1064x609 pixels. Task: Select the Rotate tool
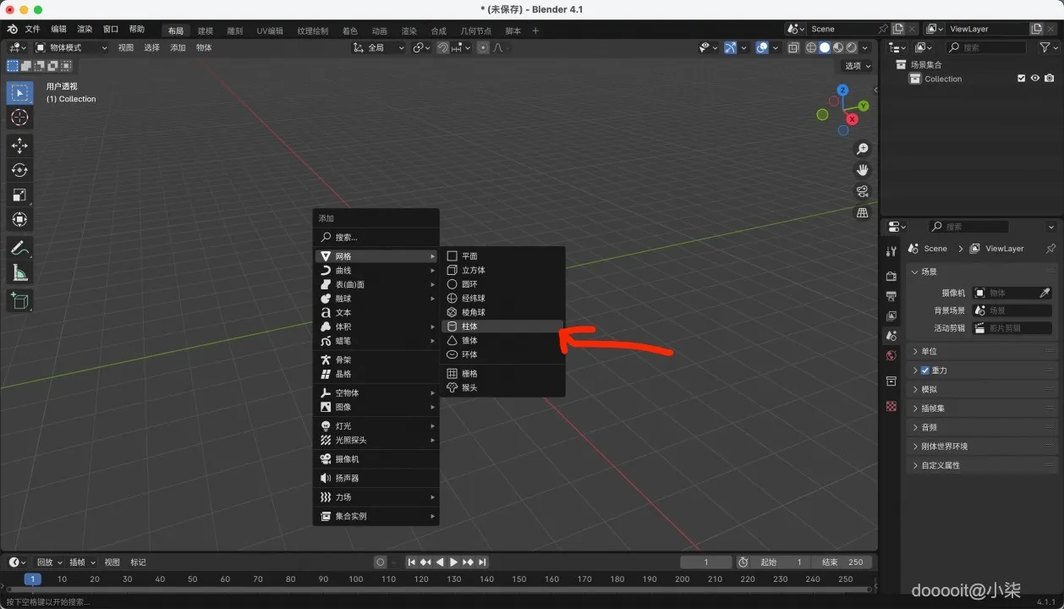pyautogui.click(x=19, y=170)
